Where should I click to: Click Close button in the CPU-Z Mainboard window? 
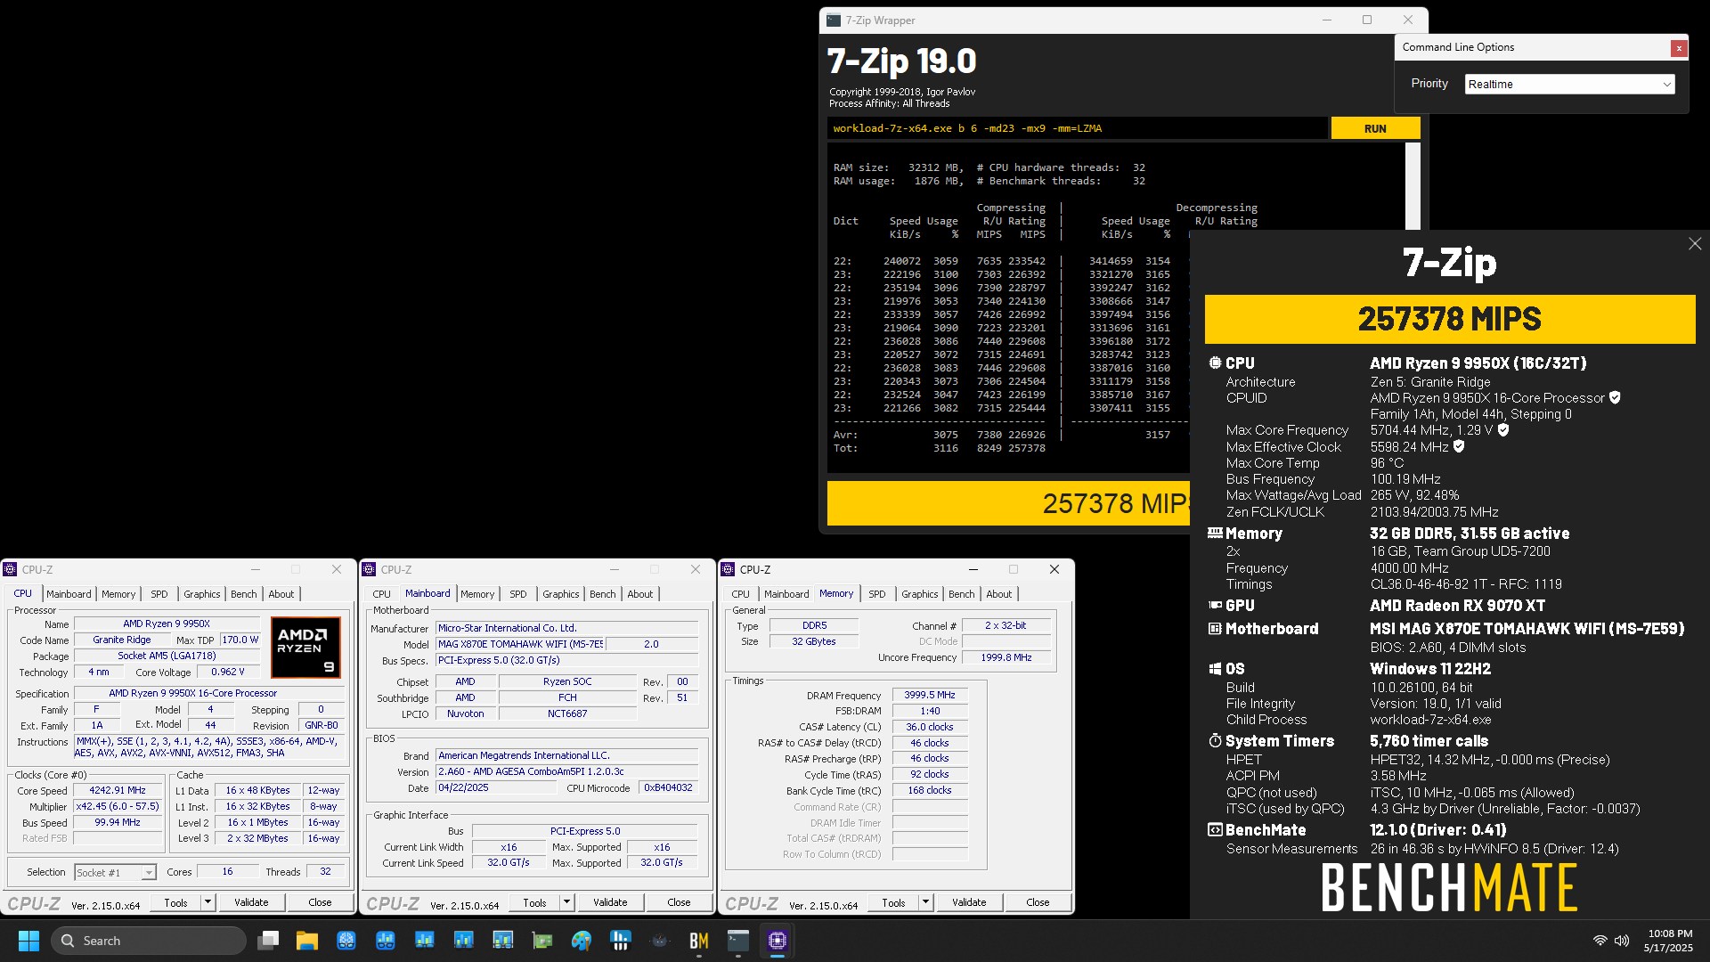click(x=679, y=902)
